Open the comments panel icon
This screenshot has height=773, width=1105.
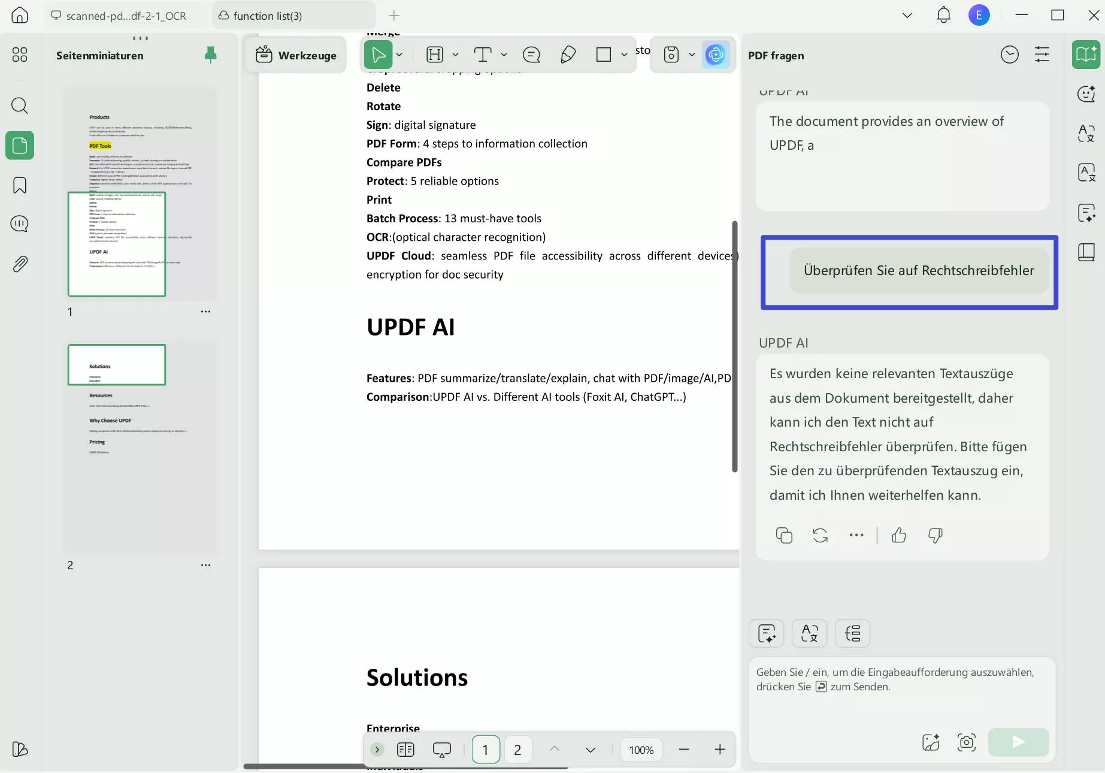click(20, 224)
